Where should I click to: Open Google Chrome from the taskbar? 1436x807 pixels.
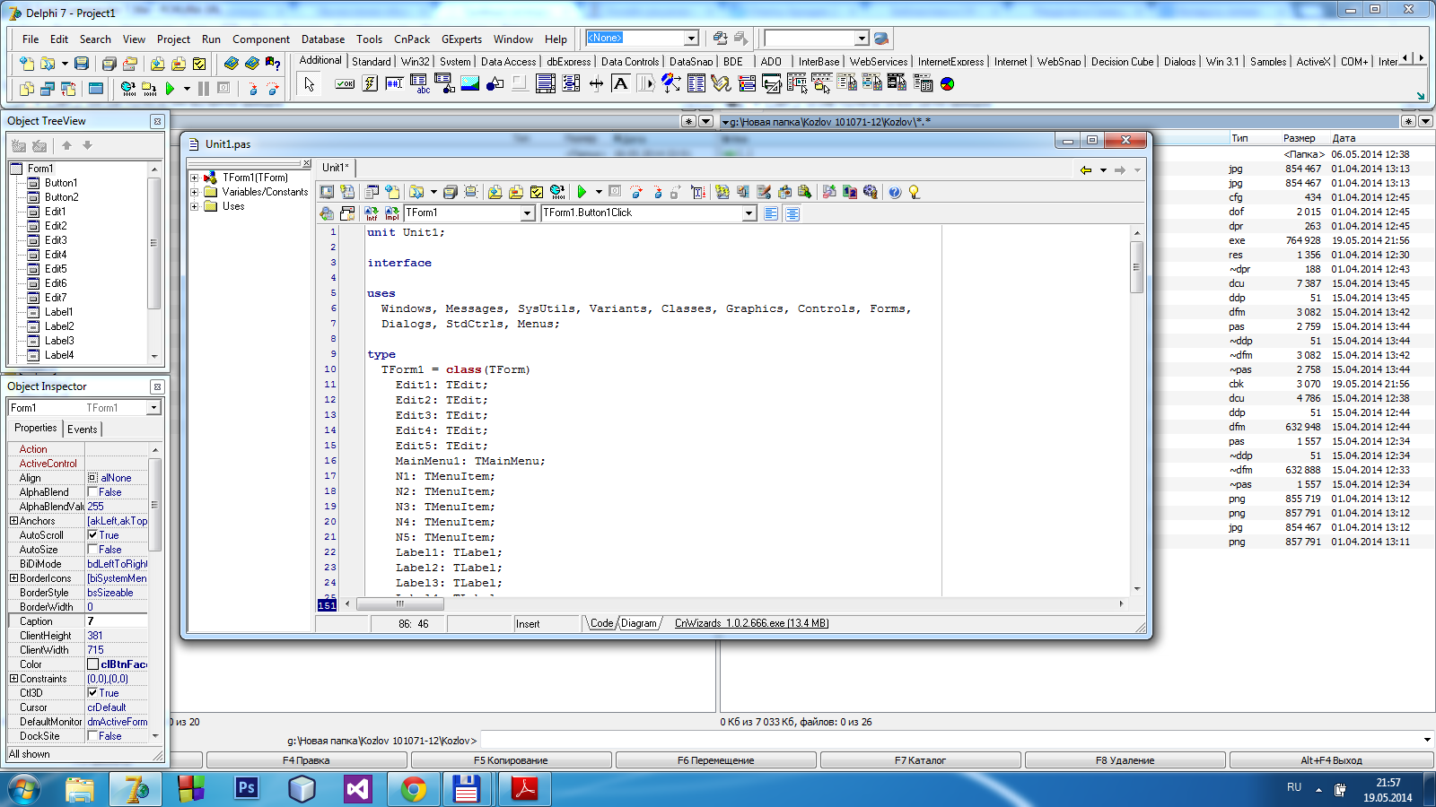point(413,789)
